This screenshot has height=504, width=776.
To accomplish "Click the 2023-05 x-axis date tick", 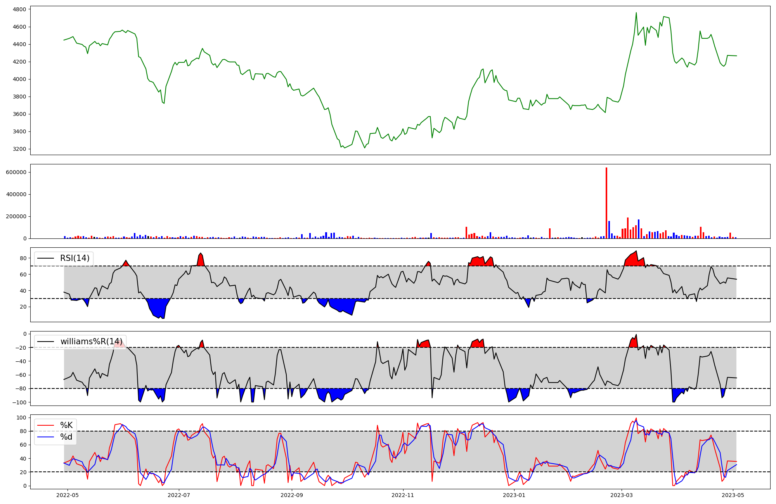I will (733, 495).
